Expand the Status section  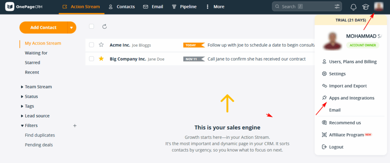point(30,96)
